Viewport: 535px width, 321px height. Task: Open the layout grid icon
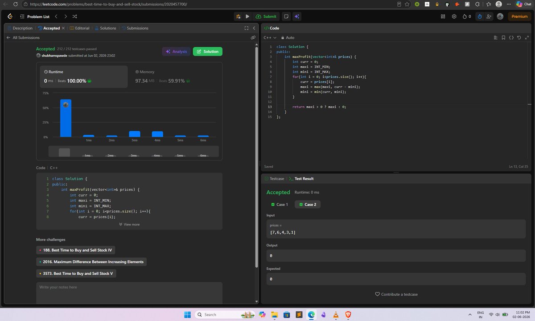coord(443,16)
